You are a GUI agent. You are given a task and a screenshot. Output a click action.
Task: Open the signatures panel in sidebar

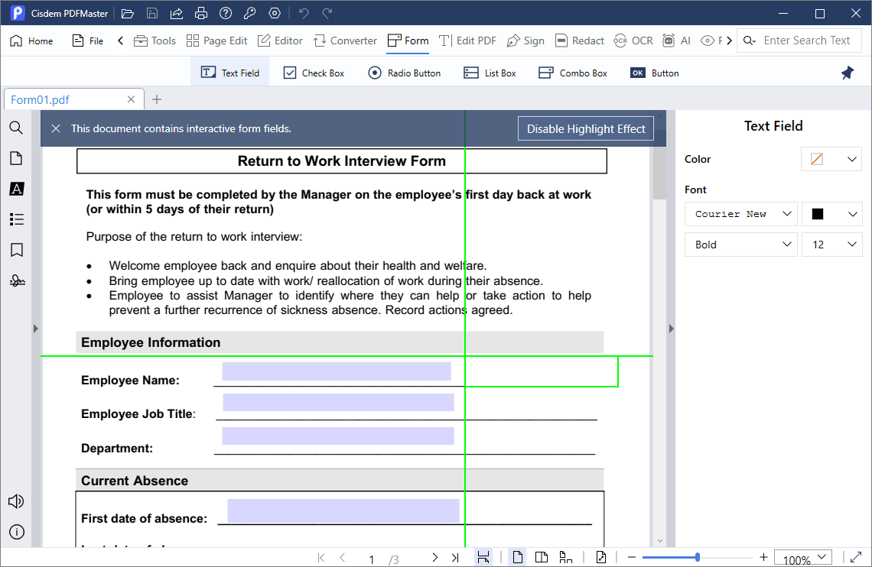[16, 280]
